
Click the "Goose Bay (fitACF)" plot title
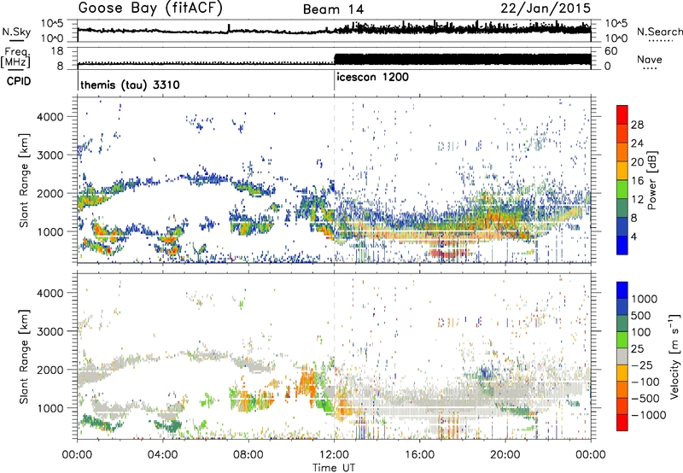150,9
